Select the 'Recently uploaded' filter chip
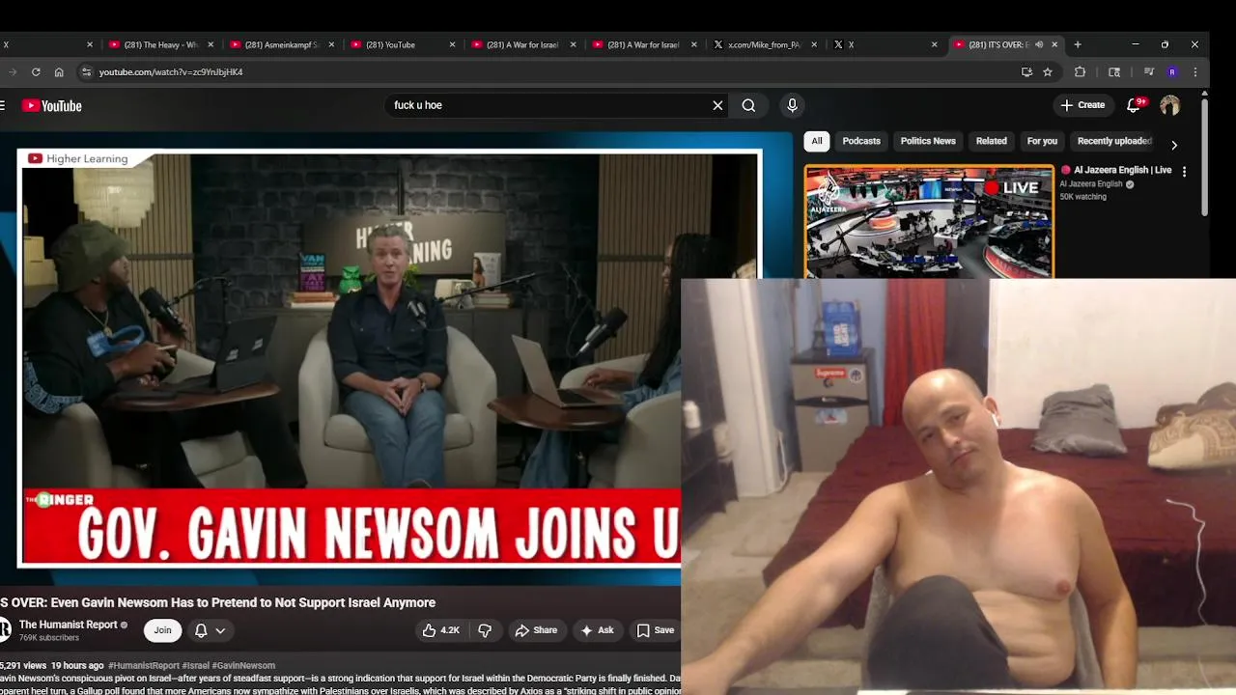Viewport: 1236px width, 695px height. tap(1114, 141)
